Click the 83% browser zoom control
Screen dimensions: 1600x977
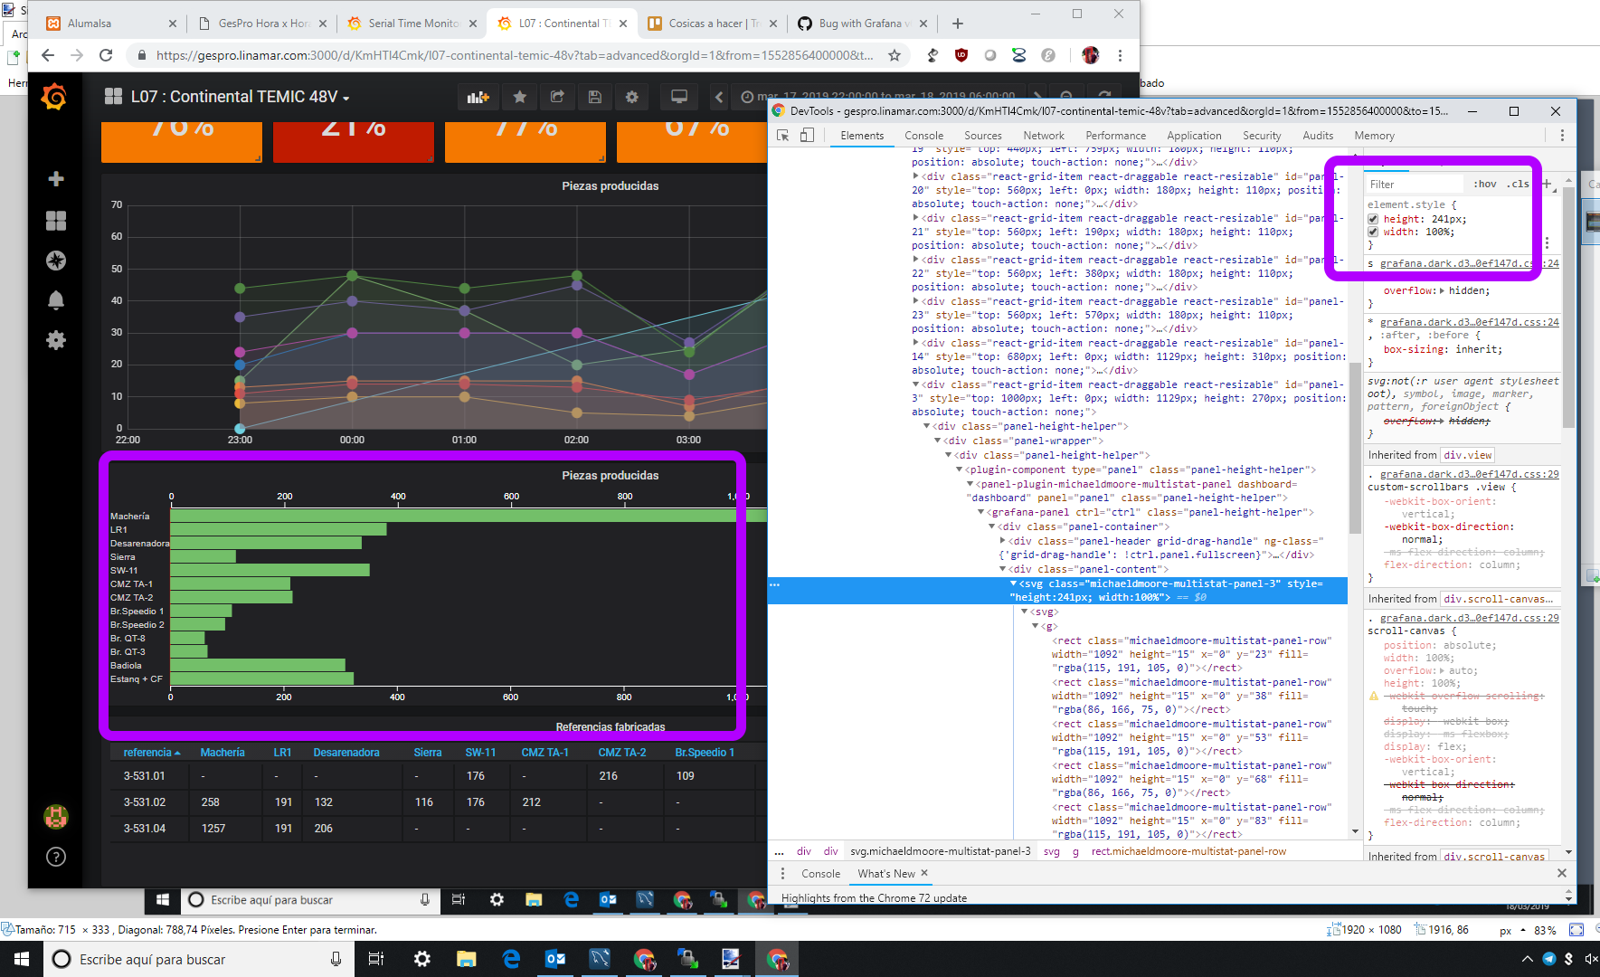pos(1546,929)
